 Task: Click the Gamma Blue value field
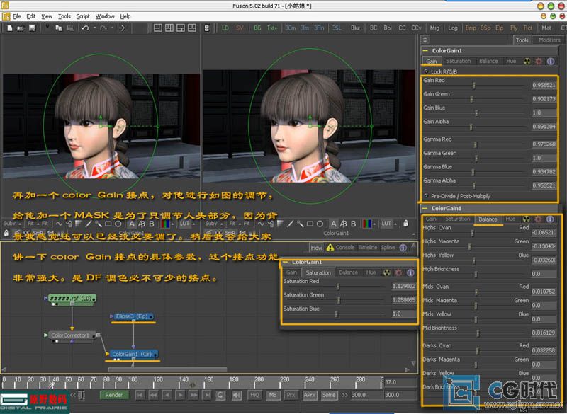click(x=544, y=172)
